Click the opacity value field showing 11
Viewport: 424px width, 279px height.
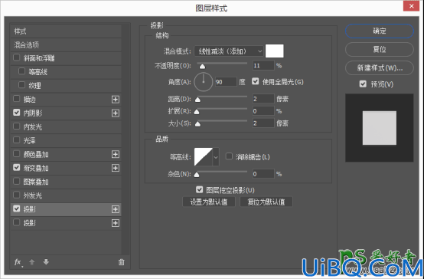[x=263, y=66]
